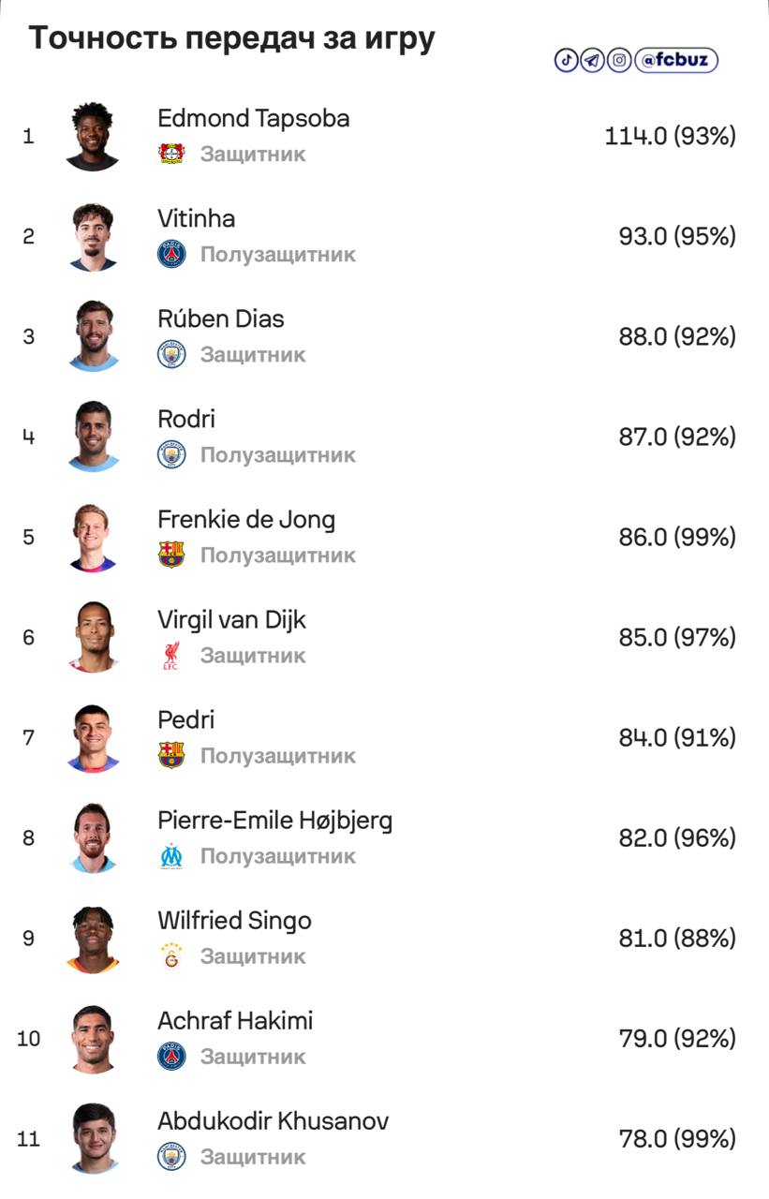
Task: Click Bayer Leverkusen crest under Edmond Tapsoba
Action: tap(171, 154)
